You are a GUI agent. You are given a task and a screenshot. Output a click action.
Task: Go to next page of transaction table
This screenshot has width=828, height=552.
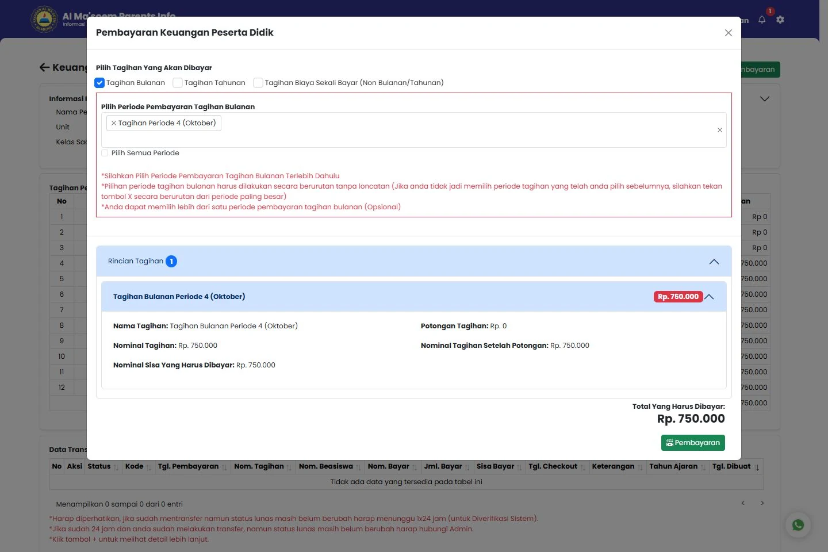coord(762,503)
